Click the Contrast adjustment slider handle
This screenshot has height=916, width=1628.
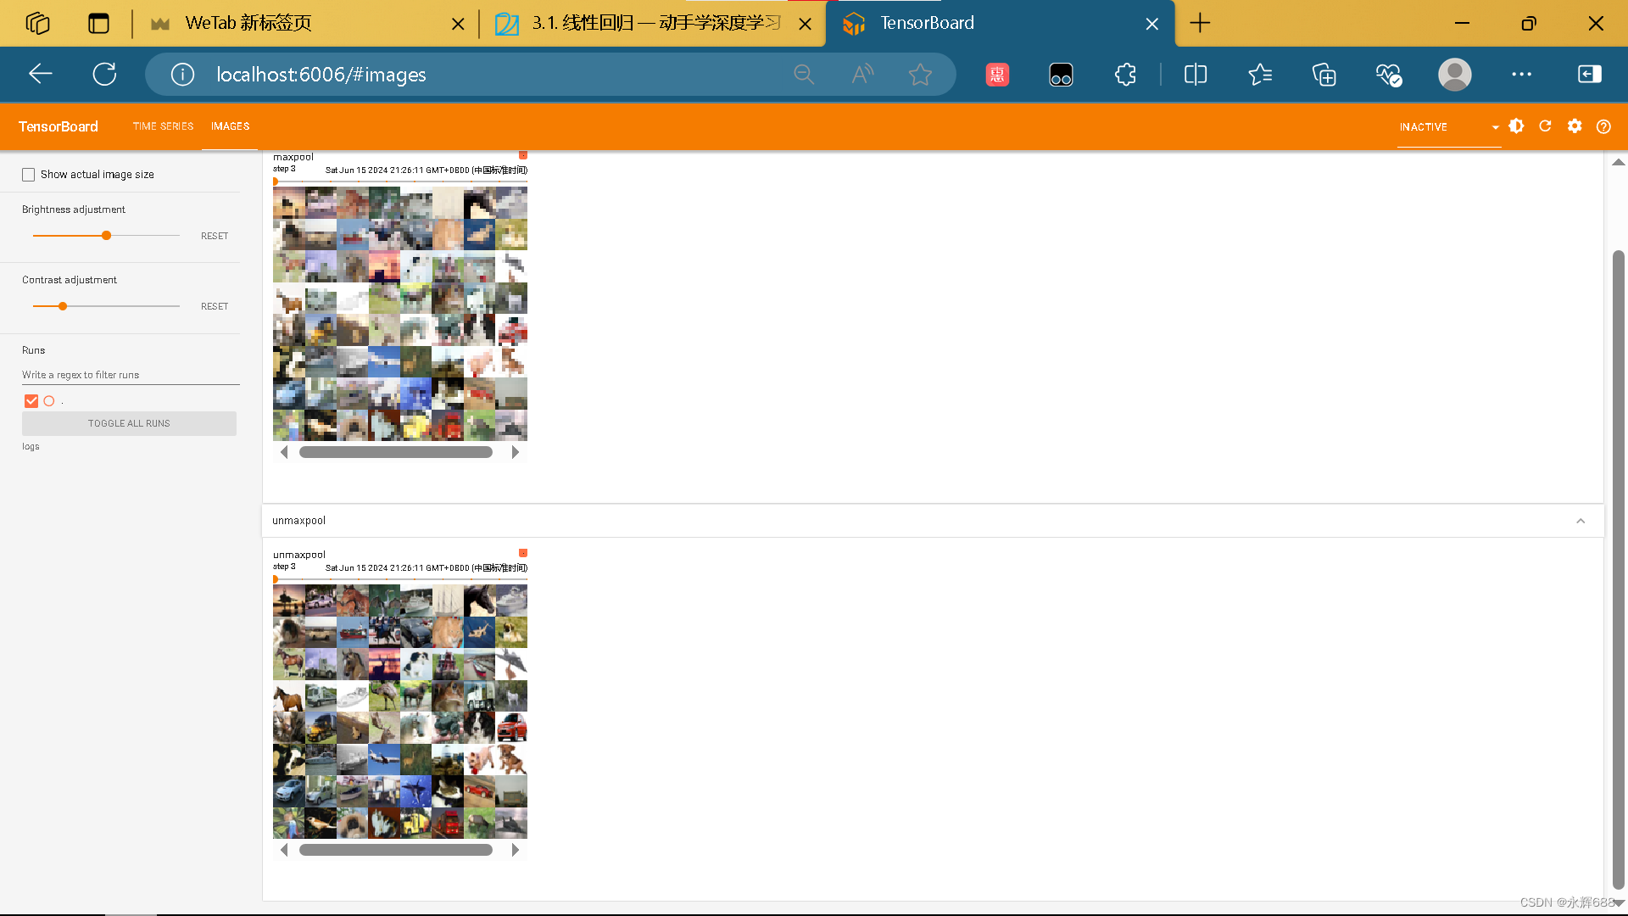[x=63, y=306]
